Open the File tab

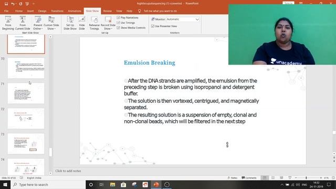tap(6, 11)
